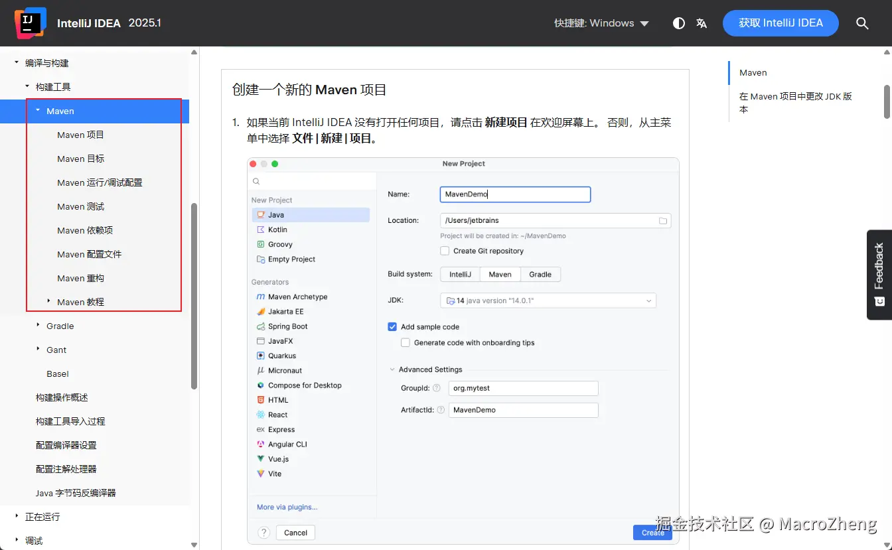Open Maven 配置文件 in sidebar
The width and height of the screenshot is (892, 550).
[90, 254]
